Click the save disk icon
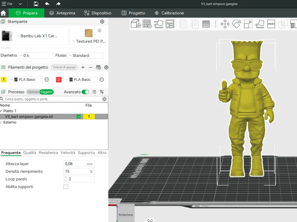Viewport: 297px width, 222px height. coord(36,4)
